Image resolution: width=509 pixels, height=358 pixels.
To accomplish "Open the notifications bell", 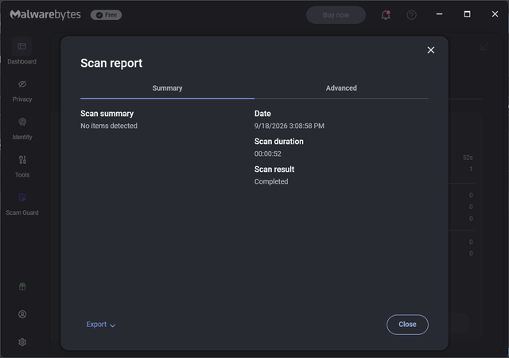I will (x=386, y=15).
